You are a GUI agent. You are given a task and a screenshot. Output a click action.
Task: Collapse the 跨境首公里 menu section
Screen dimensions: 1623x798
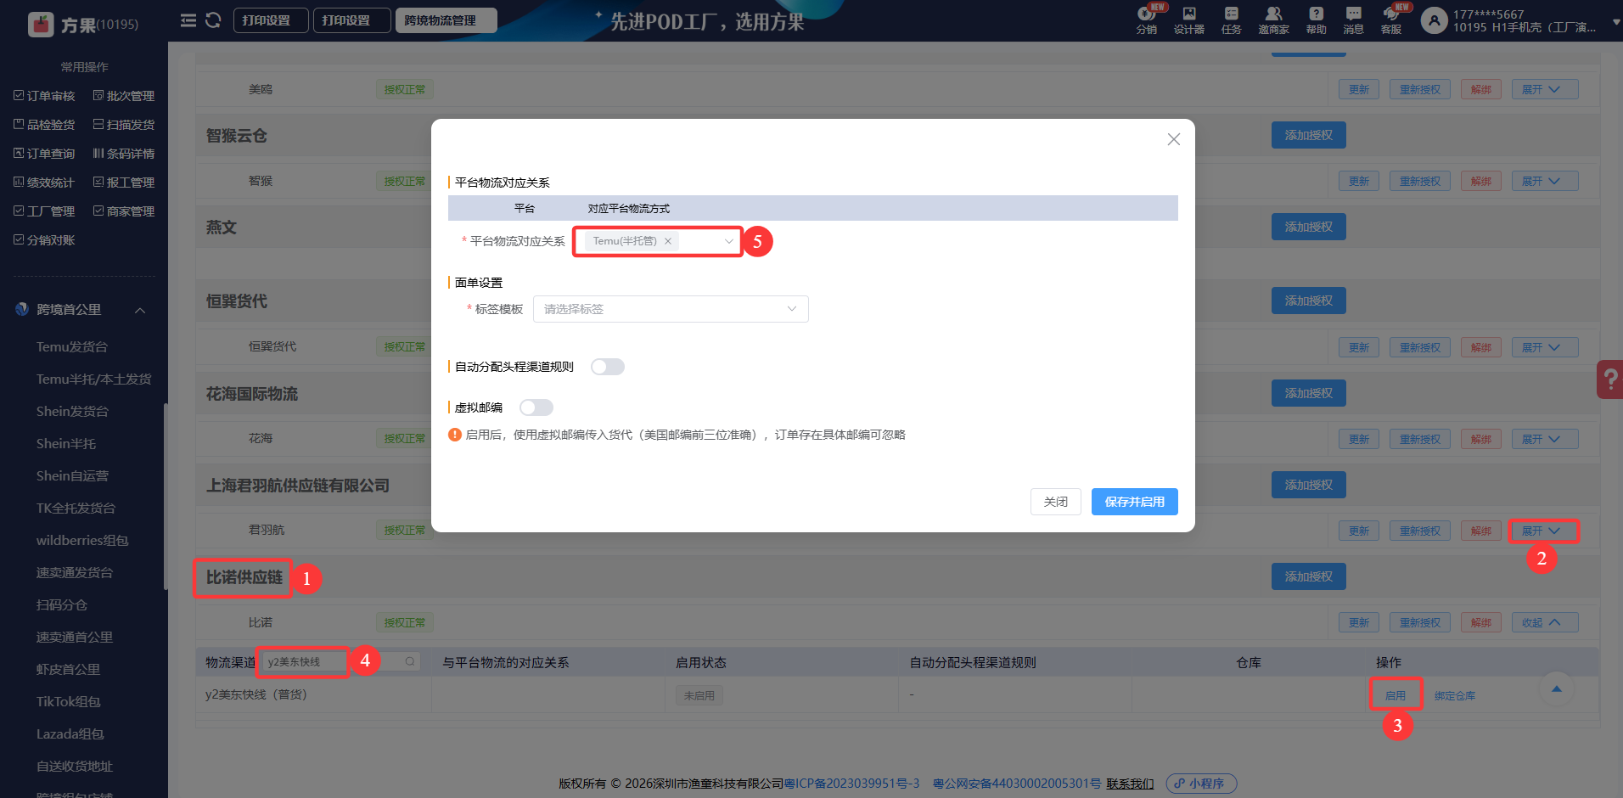(140, 310)
